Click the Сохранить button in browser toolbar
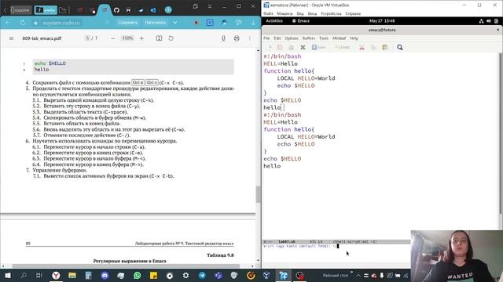This screenshot has height=282, width=503. [x=127, y=23]
